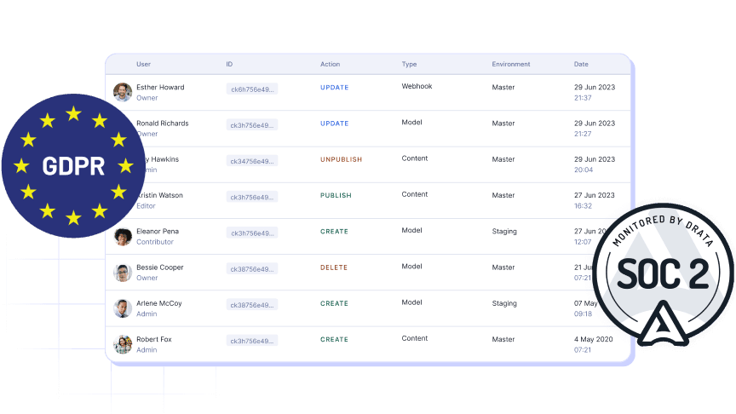Open Ronald Richards user name
Image resolution: width=736 pixels, height=414 pixels.
point(164,124)
